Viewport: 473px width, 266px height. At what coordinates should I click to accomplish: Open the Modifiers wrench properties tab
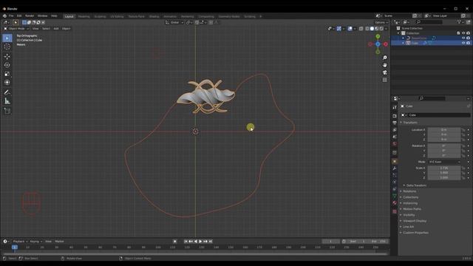(395, 168)
